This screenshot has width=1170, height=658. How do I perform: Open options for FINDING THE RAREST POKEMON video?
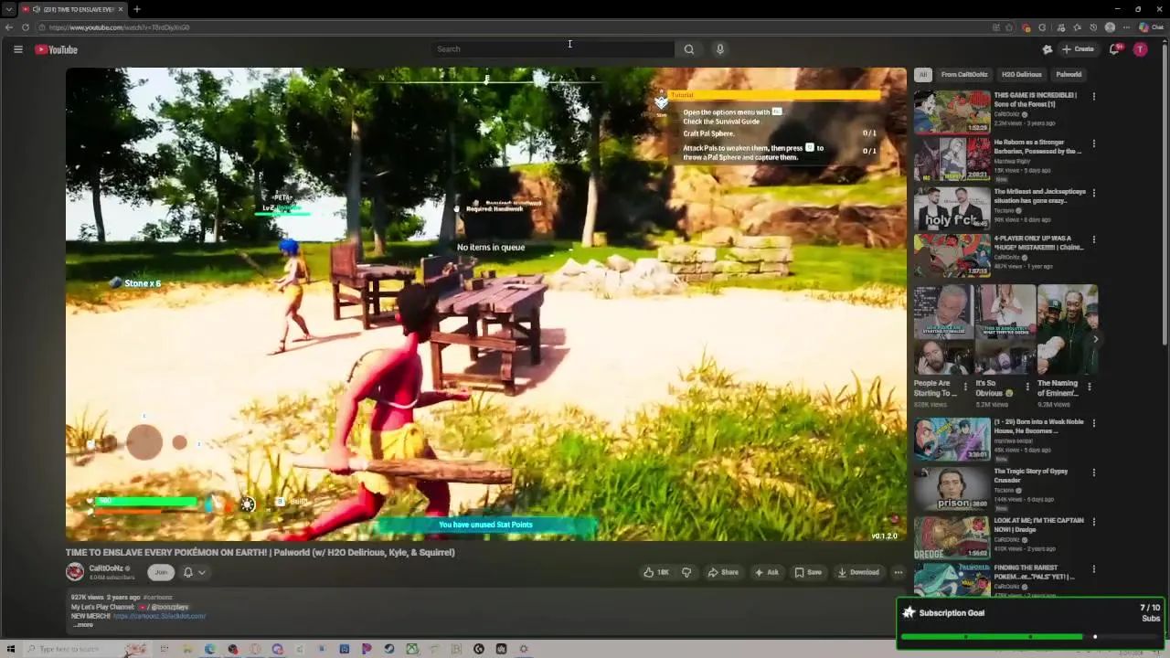(1093, 569)
